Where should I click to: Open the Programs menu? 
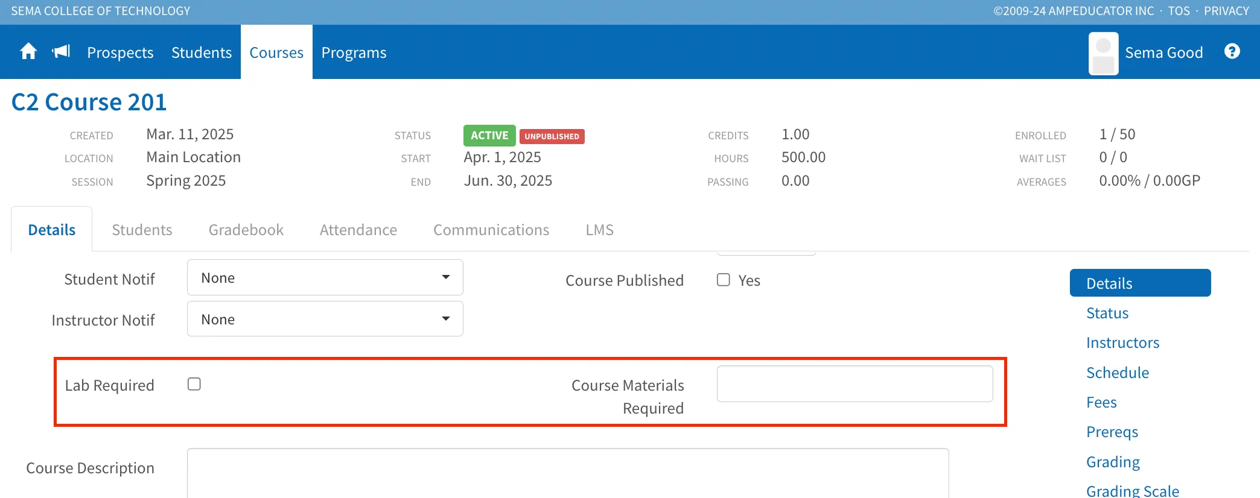354,52
